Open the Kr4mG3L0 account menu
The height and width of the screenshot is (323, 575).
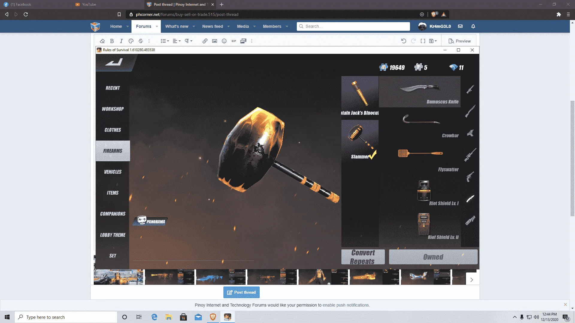[x=435, y=26]
